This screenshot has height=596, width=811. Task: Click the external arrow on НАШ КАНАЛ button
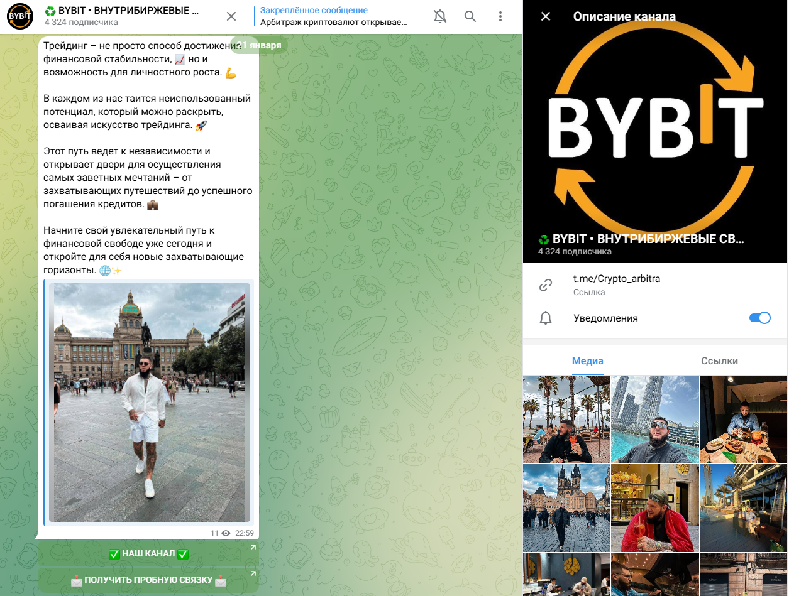click(253, 547)
